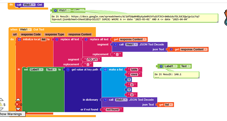
Task: Click comment icon on json Text get response Content
Action: coord(171,49)
